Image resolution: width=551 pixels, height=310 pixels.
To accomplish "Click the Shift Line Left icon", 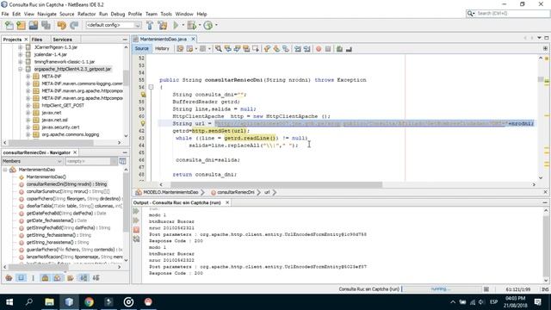I will [x=298, y=49].
